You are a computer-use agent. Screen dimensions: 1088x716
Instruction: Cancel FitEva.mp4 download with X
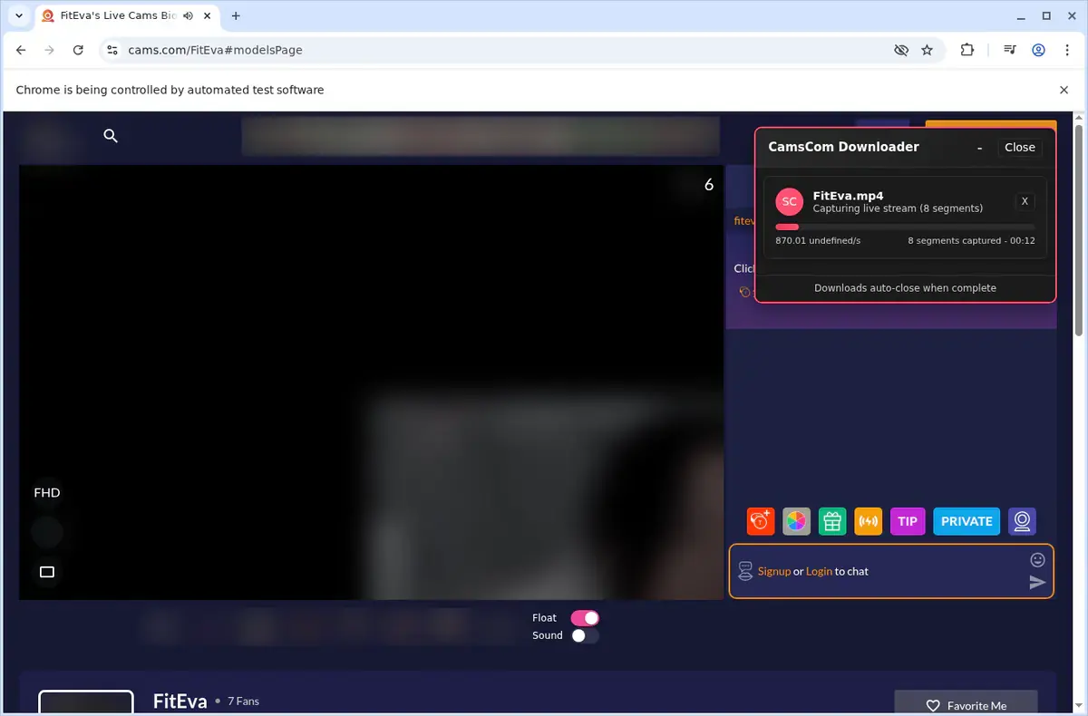(x=1025, y=201)
